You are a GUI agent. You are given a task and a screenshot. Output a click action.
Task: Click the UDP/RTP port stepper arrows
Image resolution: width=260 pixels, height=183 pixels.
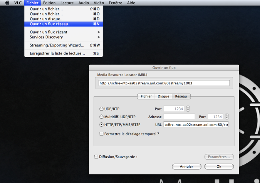tap(188, 109)
